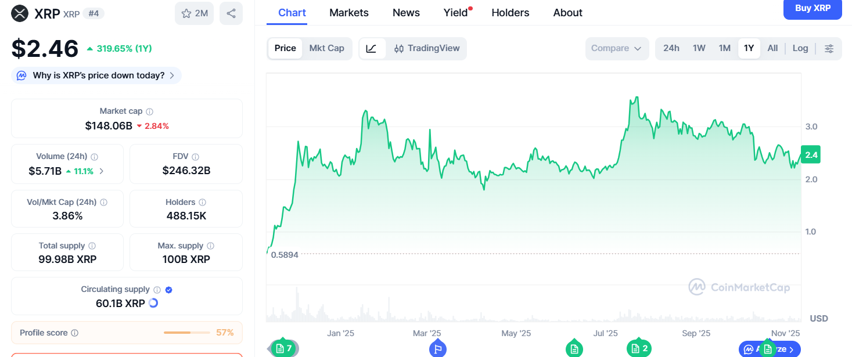Expand Volume (24h) details arrow
This screenshot has height=357, width=852.
(x=102, y=171)
